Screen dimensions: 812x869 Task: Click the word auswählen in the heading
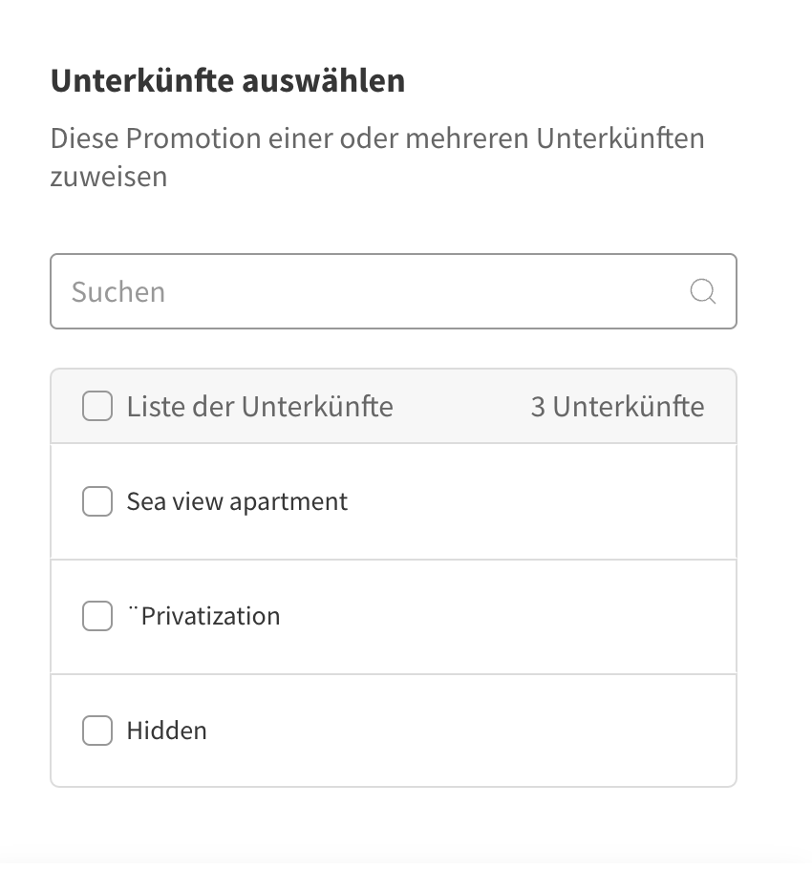[x=323, y=81]
